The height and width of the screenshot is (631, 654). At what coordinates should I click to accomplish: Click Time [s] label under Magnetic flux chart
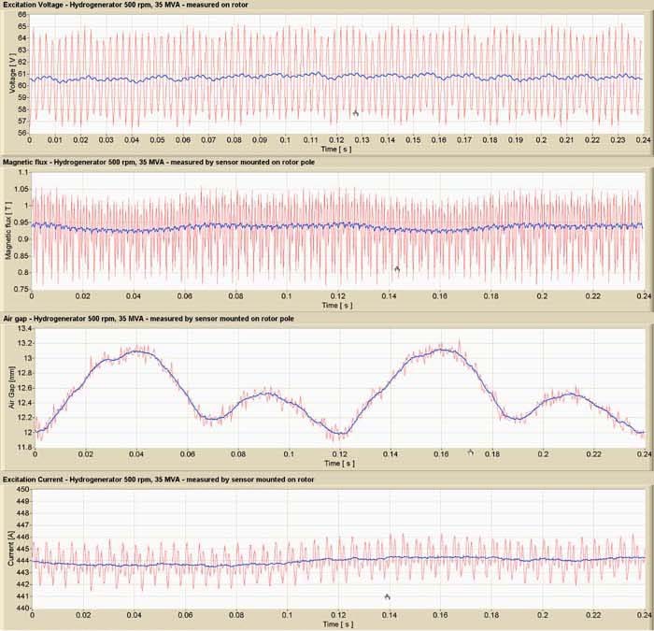[336, 306]
